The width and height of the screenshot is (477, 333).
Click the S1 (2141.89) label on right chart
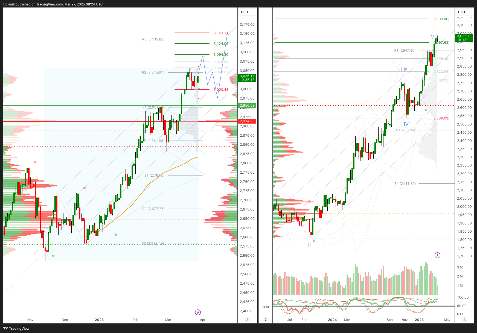click(x=405, y=184)
